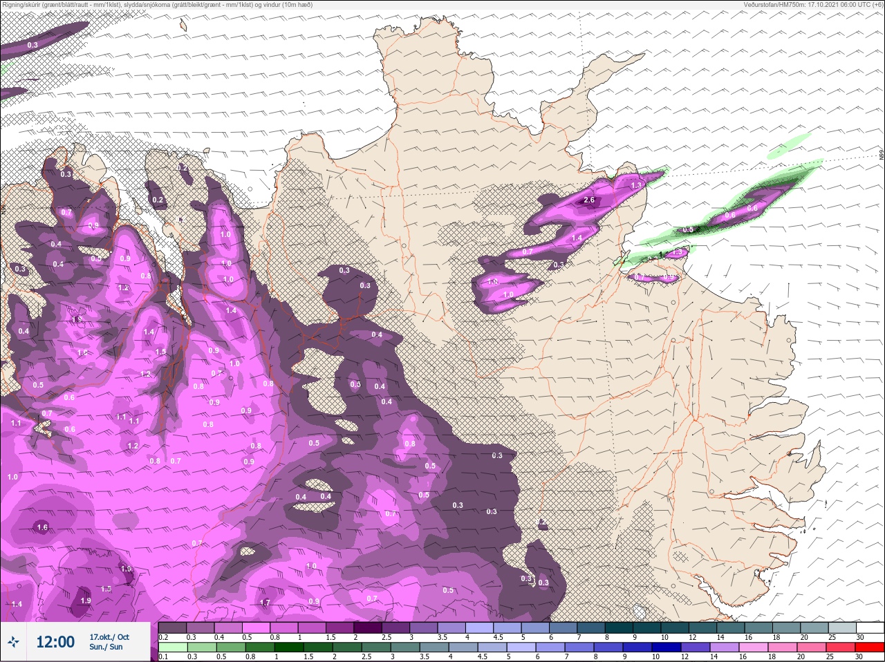Click the Veðurstofan compass logo icon
885x662 pixels.
pyautogui.click(x=13, y=642)
